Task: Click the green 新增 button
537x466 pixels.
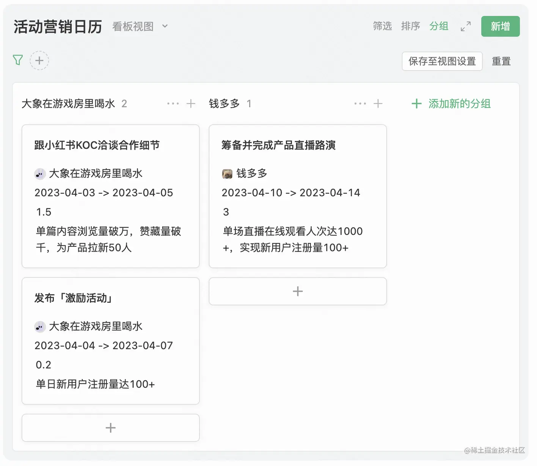Action: tap(500, 27)
